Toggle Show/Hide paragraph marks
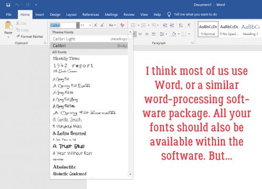 (189, 26)
